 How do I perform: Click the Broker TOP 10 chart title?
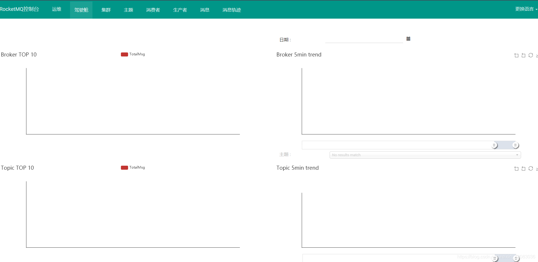(19, 54)
